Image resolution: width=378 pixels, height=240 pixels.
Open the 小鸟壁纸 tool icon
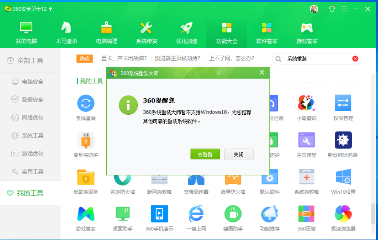pos(306,103)
